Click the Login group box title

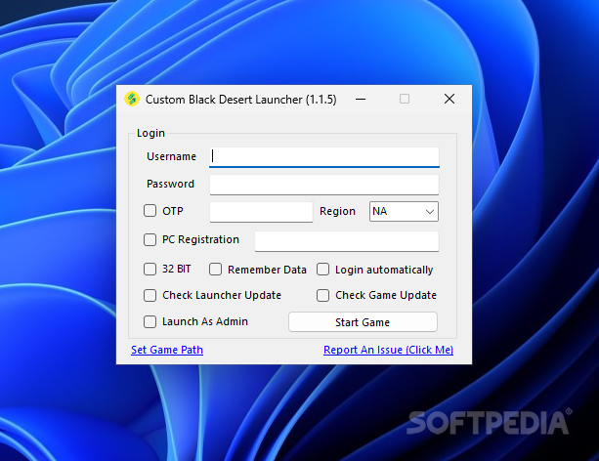click(150, 133)
